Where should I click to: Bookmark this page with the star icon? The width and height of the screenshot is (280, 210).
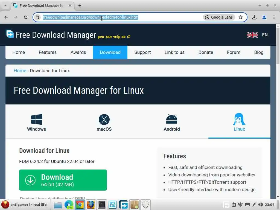pos(241,17)
